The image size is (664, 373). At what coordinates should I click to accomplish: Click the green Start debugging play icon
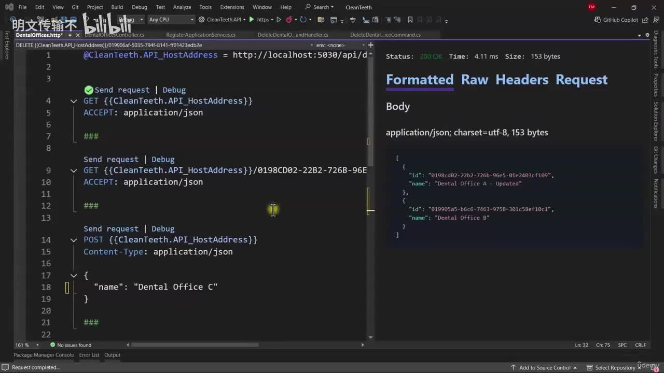coord(252,20)
